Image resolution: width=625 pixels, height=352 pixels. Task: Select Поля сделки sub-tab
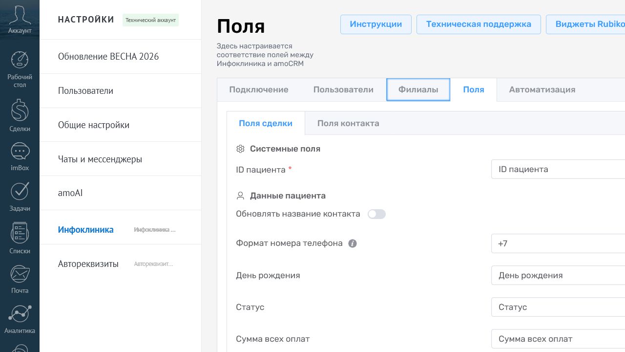[266, 123]
